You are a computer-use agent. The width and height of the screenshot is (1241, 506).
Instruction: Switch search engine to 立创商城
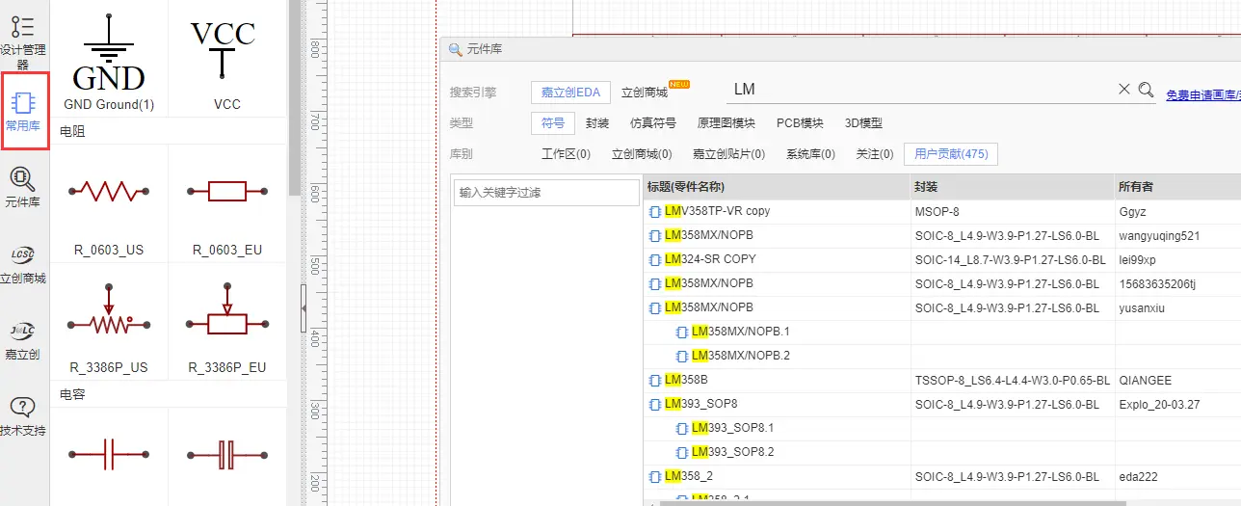pos(645,93)
